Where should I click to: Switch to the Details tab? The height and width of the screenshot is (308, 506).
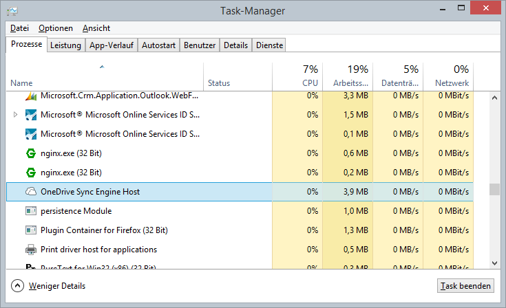(236, 45)
